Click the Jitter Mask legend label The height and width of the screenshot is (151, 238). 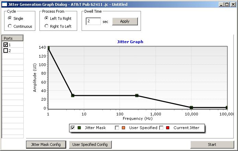tap(95, 128)
